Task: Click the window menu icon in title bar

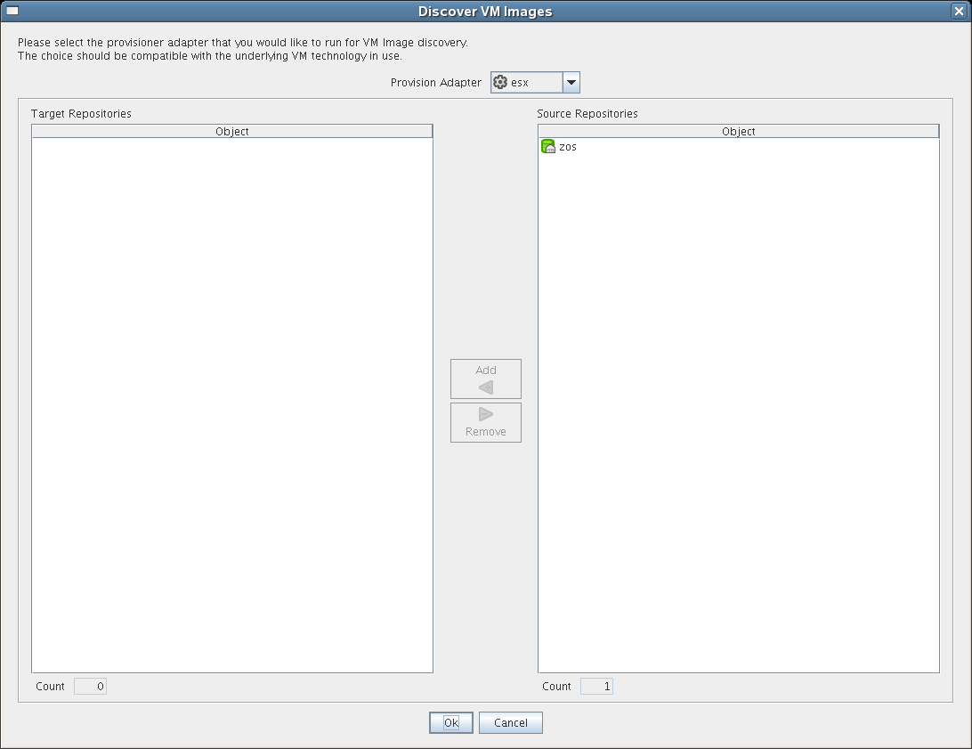Action: 12,11
